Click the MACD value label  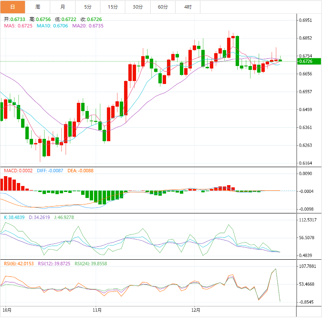pos(18,171)
